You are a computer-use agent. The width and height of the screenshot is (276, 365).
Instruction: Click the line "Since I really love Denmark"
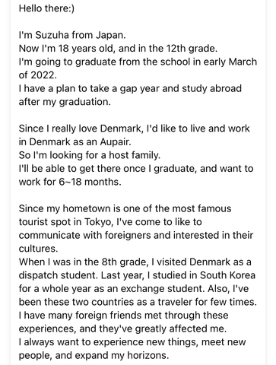click(x=135, y=129)
